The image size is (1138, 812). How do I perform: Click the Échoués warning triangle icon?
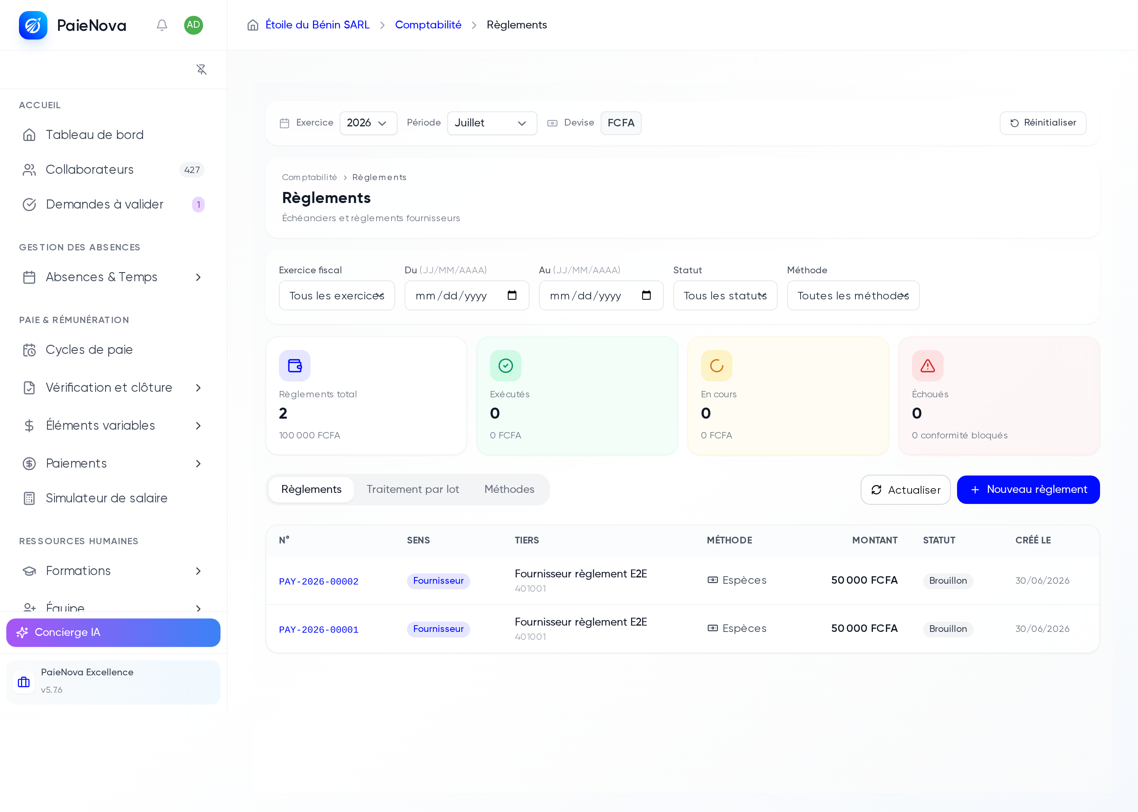click(927, 365)
